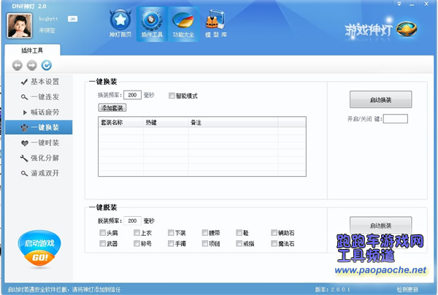This screenshot has width=438, height=295.
Task: Open 一键时装 in the sidebar
Action: pyautogui.click(x=39, y=142)
